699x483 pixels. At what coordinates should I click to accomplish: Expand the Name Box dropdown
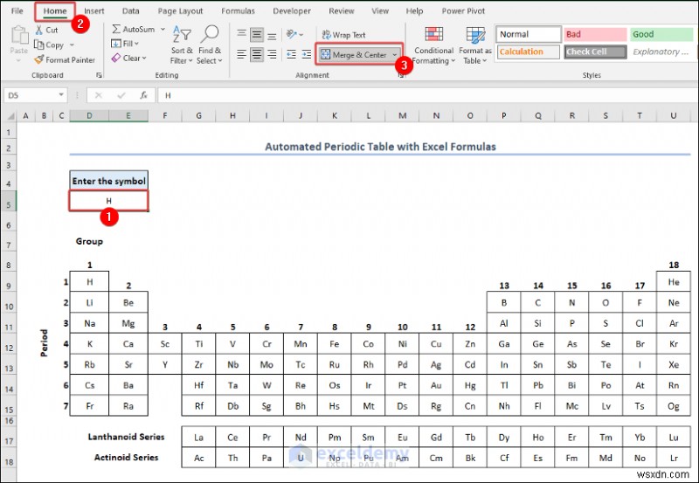click(61, 95)
